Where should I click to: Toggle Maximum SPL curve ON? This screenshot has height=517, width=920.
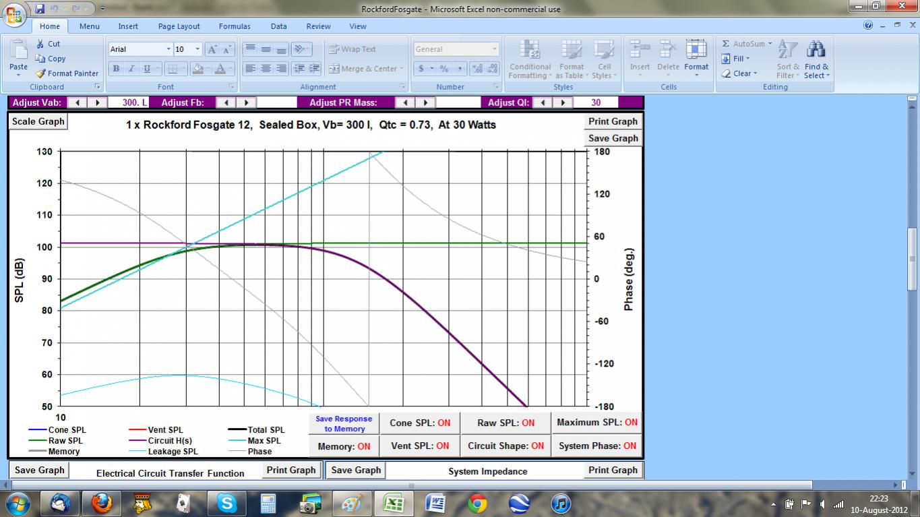[596, 423]
